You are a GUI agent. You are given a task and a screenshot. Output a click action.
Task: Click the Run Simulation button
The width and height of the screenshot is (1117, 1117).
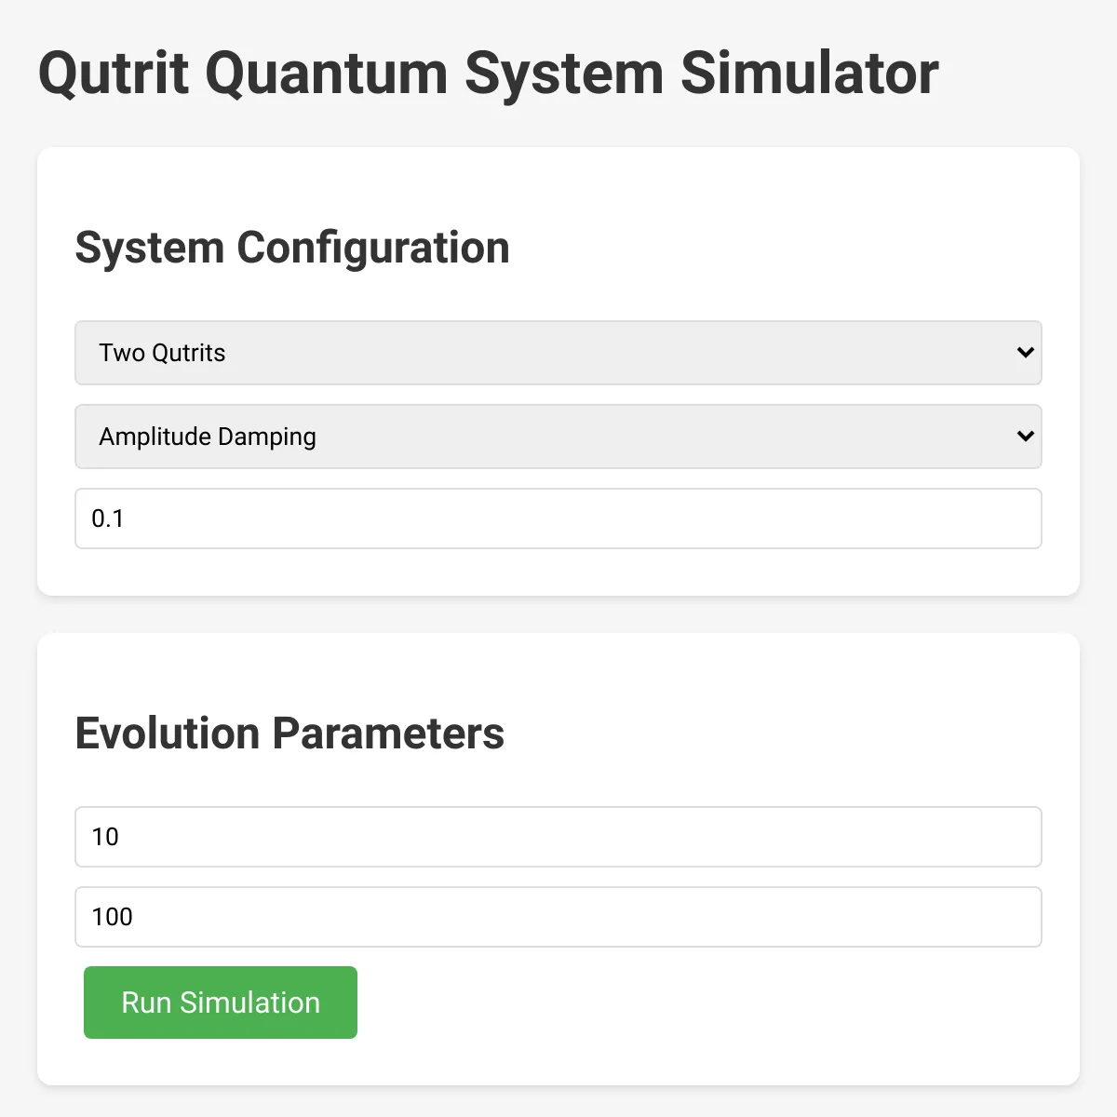pos(221,1003)
